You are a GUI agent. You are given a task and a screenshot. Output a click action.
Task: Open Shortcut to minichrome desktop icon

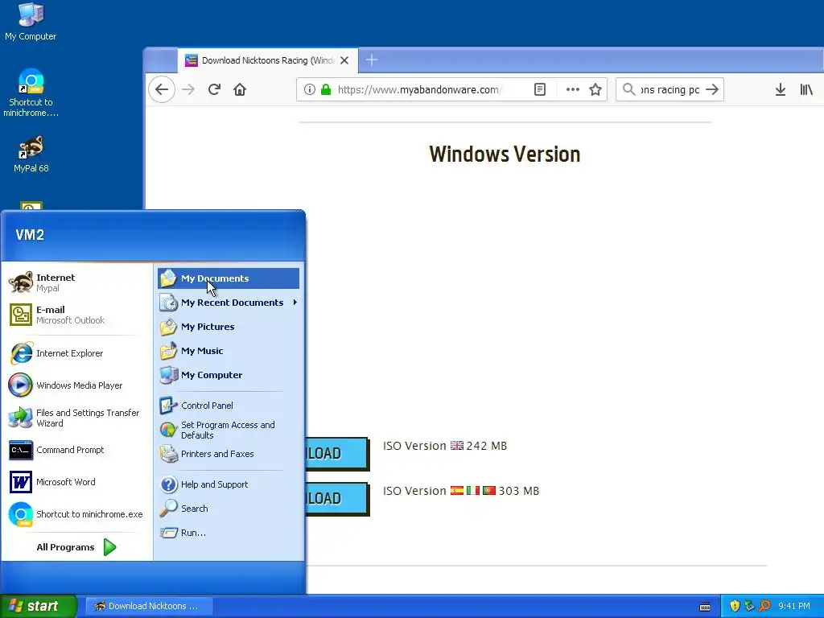pyautogui.click(x=31, y=93)
